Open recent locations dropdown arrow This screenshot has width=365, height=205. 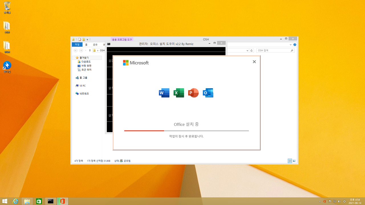86,51
